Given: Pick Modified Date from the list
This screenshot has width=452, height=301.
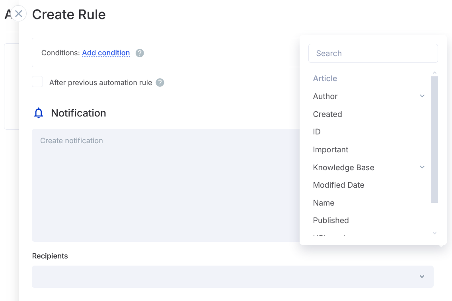Looking at the screenshot, I should click(339, 185).
